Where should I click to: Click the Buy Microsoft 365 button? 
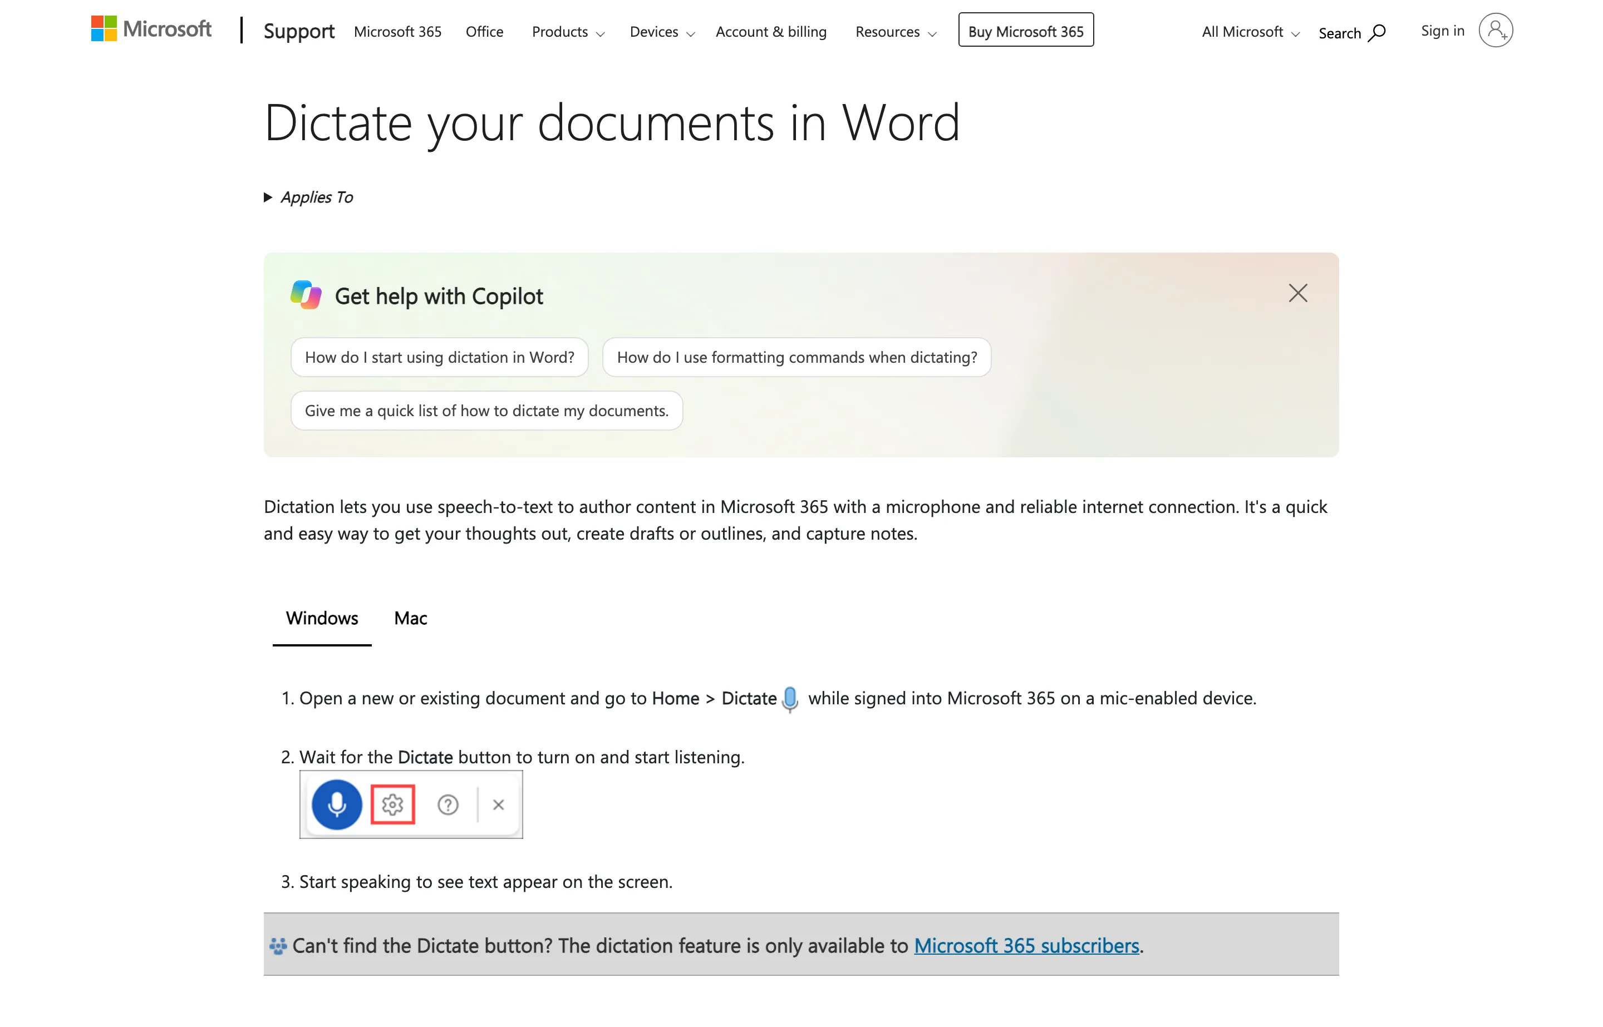[1026, 31]
